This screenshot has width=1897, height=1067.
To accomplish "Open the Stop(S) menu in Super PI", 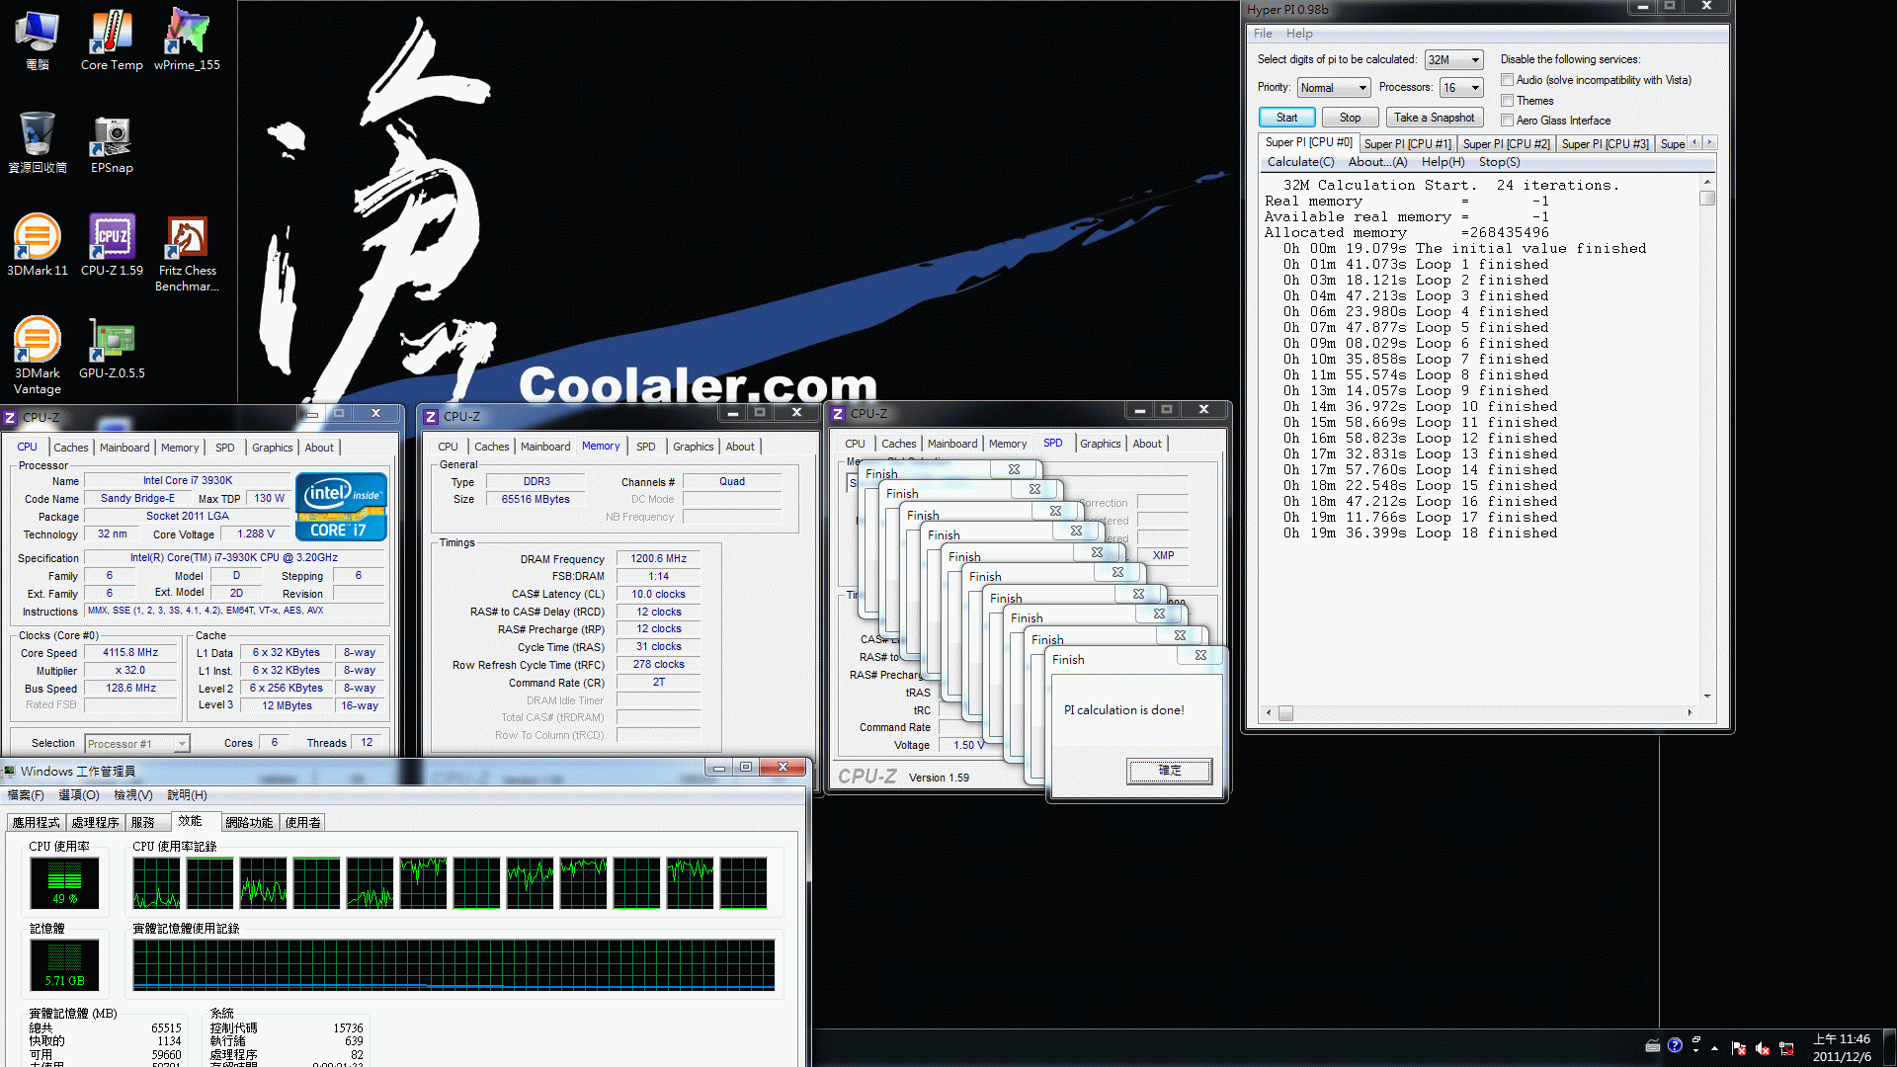I will 1499,162.
